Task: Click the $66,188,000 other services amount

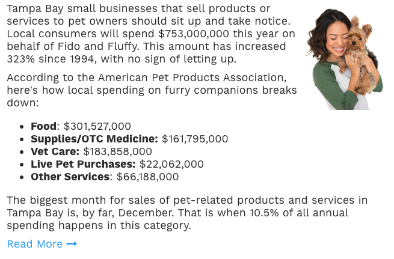Action: tap(148, 177)
